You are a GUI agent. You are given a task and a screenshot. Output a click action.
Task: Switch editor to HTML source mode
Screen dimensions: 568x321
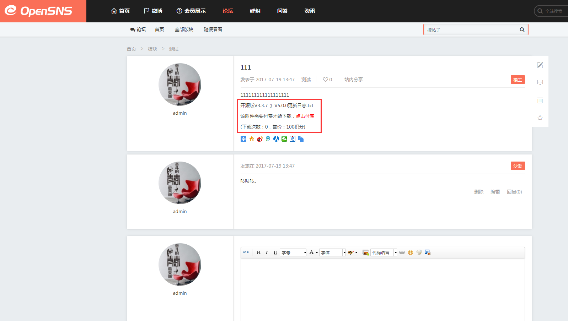tap(246, 252)
